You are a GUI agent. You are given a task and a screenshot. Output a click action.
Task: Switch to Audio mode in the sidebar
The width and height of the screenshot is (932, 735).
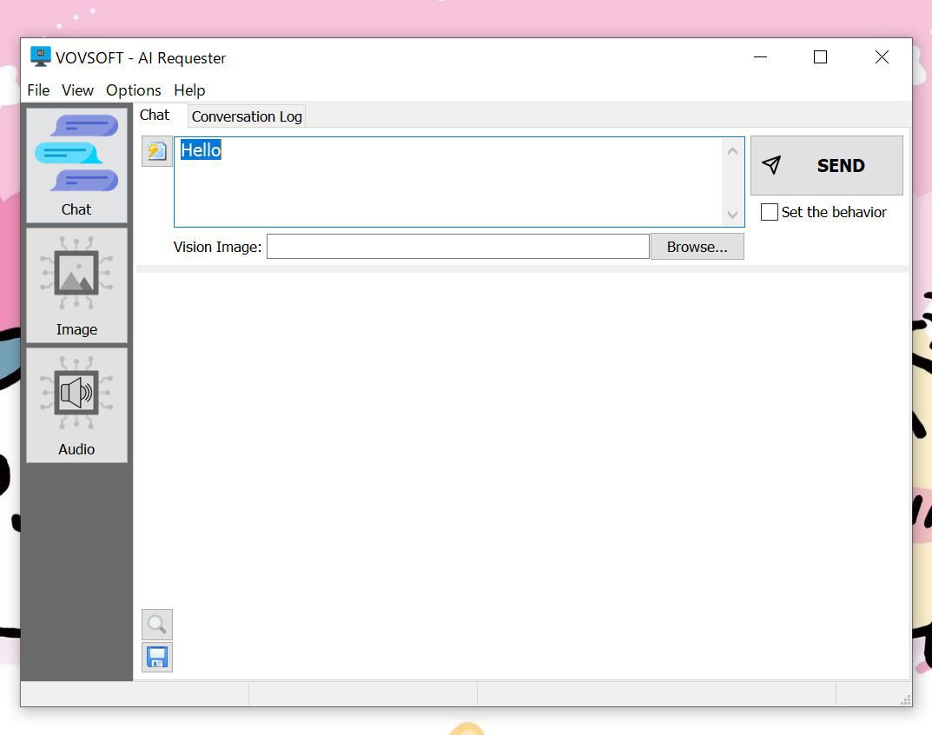click(76, 404)
